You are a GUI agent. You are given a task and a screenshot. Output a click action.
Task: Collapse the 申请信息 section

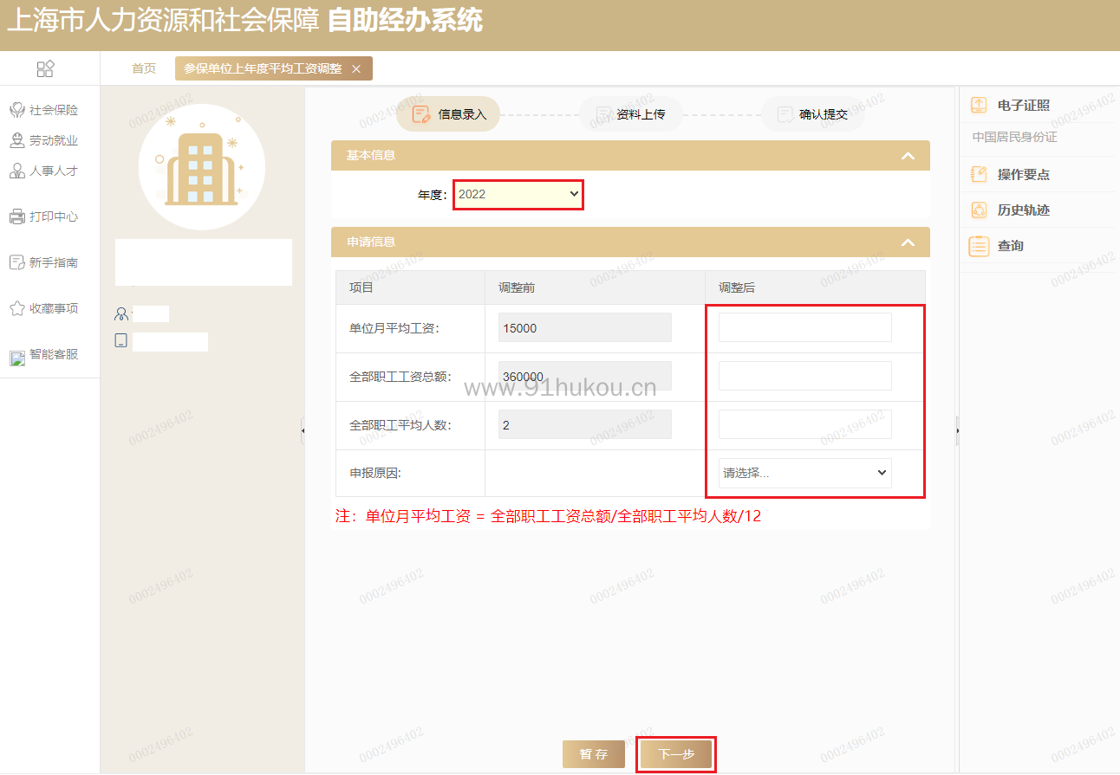[x=908, y=242]
